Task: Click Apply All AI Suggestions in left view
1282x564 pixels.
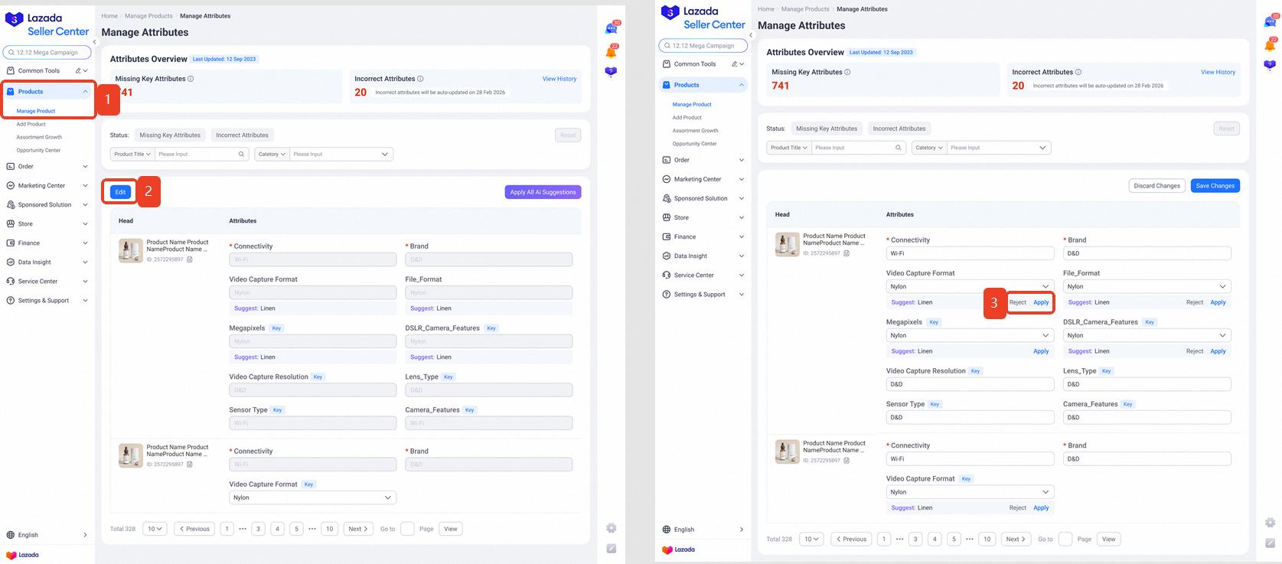Action: pos(543,192)
